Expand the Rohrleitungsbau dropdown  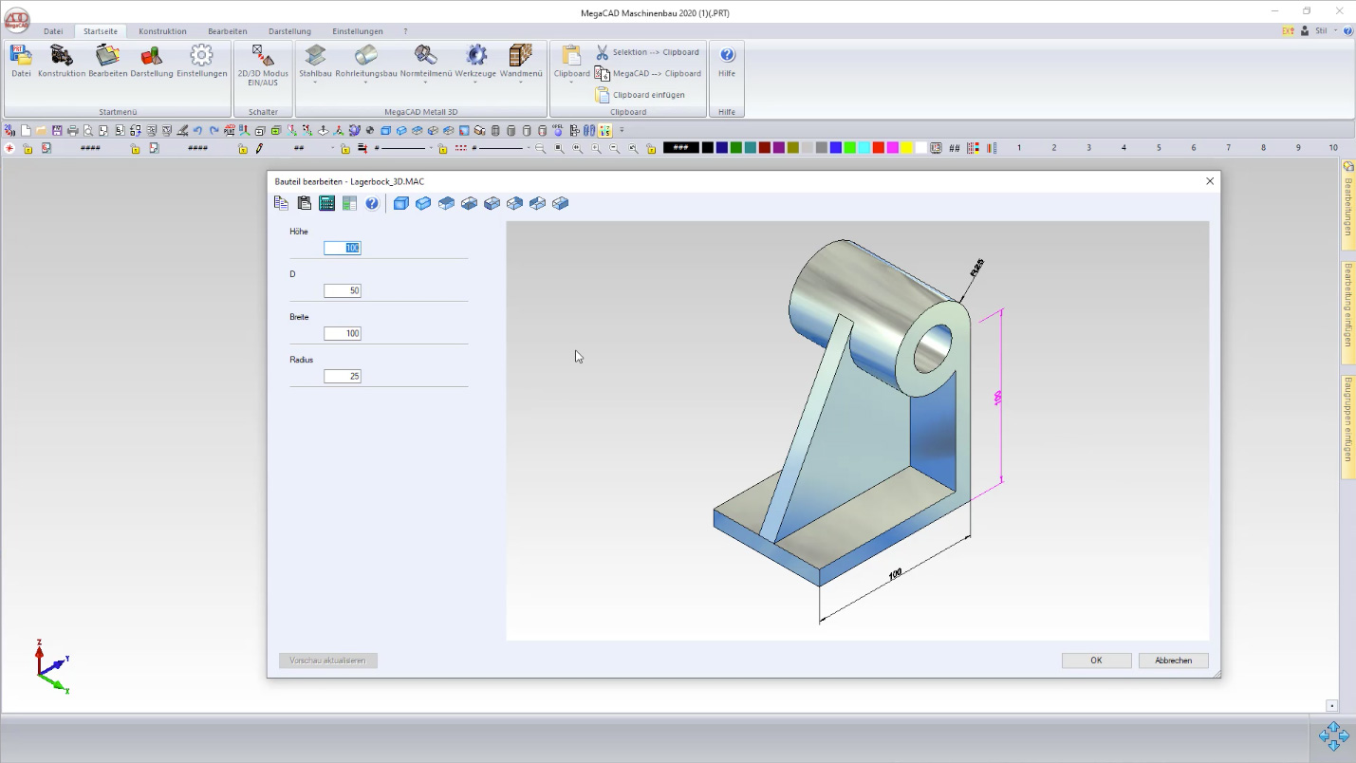click(x=365, y=83)
